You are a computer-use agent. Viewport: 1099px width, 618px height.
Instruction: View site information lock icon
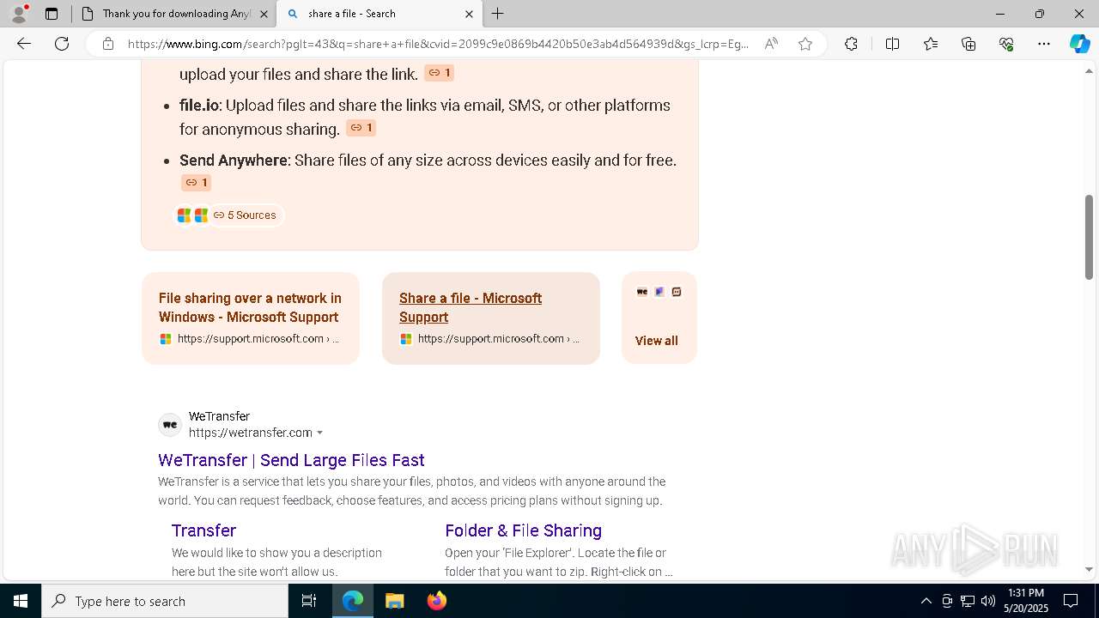coord(108,44)
